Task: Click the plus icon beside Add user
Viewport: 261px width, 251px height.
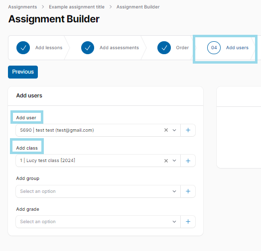Action: coord(188,130)
